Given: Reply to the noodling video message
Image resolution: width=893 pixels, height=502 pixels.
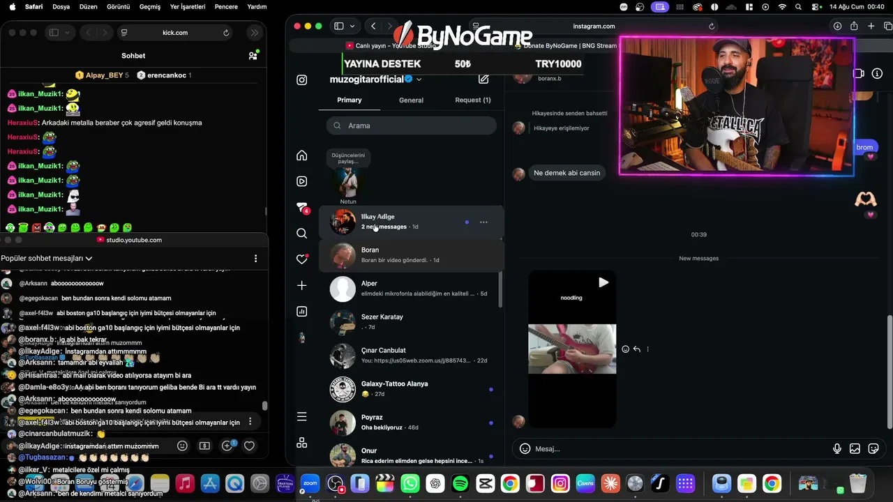Looking at the screenshot, I should (x=637, y=349).
